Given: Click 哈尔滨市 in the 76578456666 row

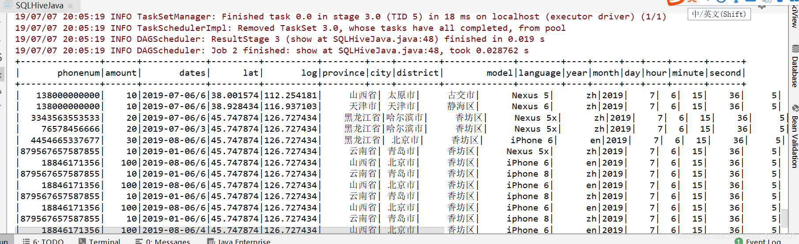Looking at the screenshot, I should point(405,129).
